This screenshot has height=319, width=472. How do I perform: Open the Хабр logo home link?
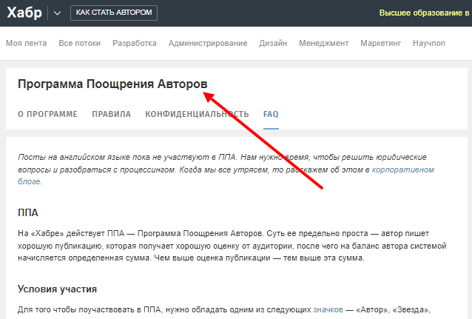[24, 13]
